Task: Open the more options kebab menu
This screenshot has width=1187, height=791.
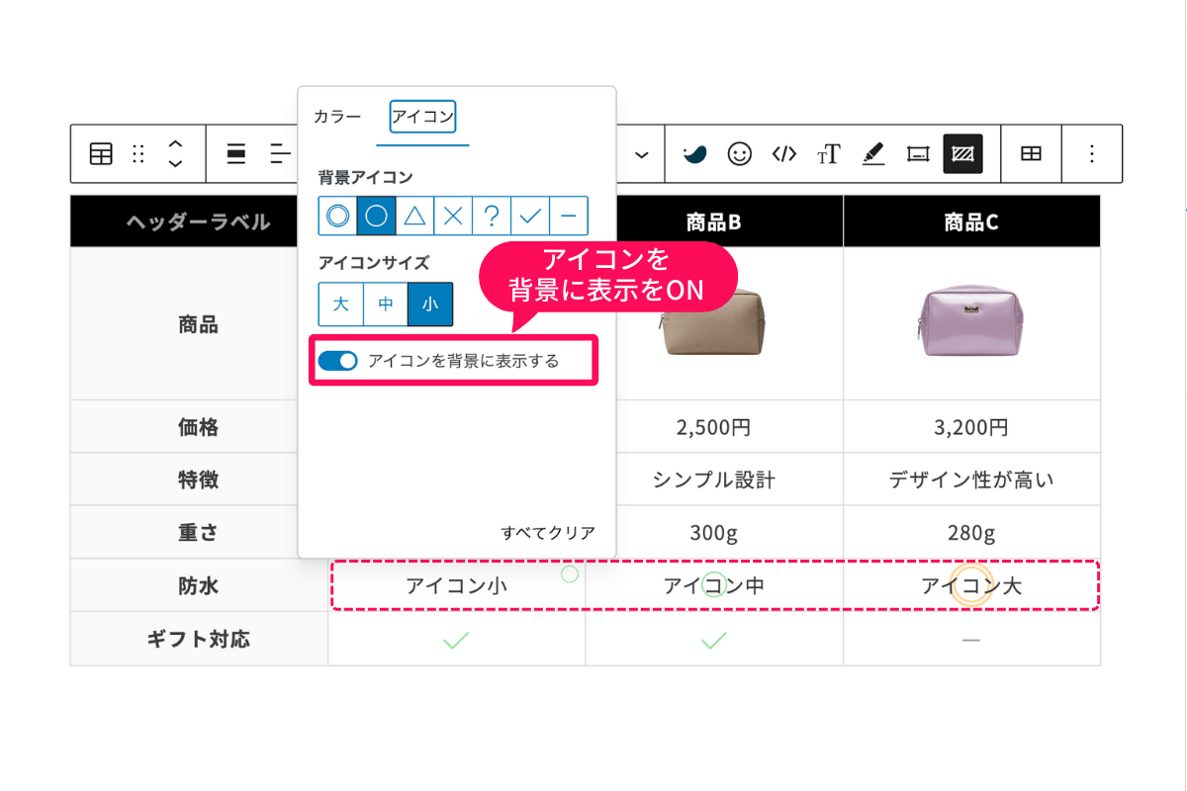Action: [x=1091, y=154]
